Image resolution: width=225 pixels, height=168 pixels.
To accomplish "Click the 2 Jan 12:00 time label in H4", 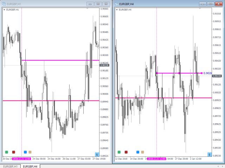I will 196,159.
